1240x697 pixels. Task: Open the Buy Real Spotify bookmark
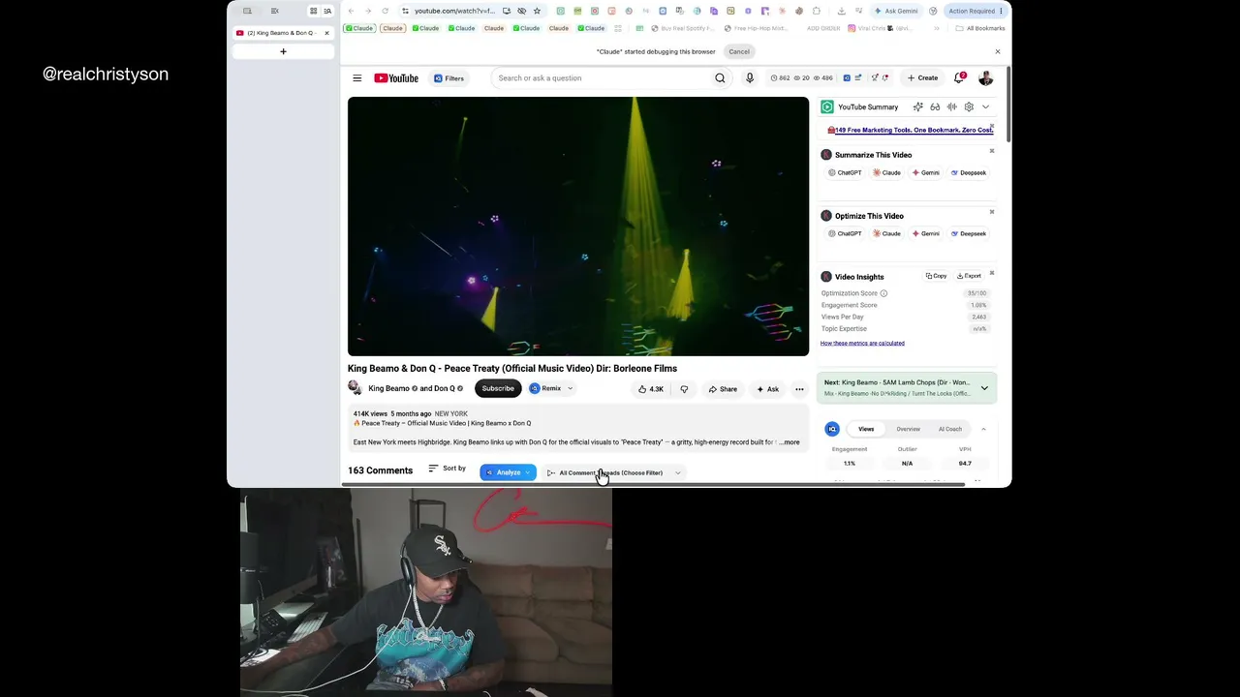point(684,28)
